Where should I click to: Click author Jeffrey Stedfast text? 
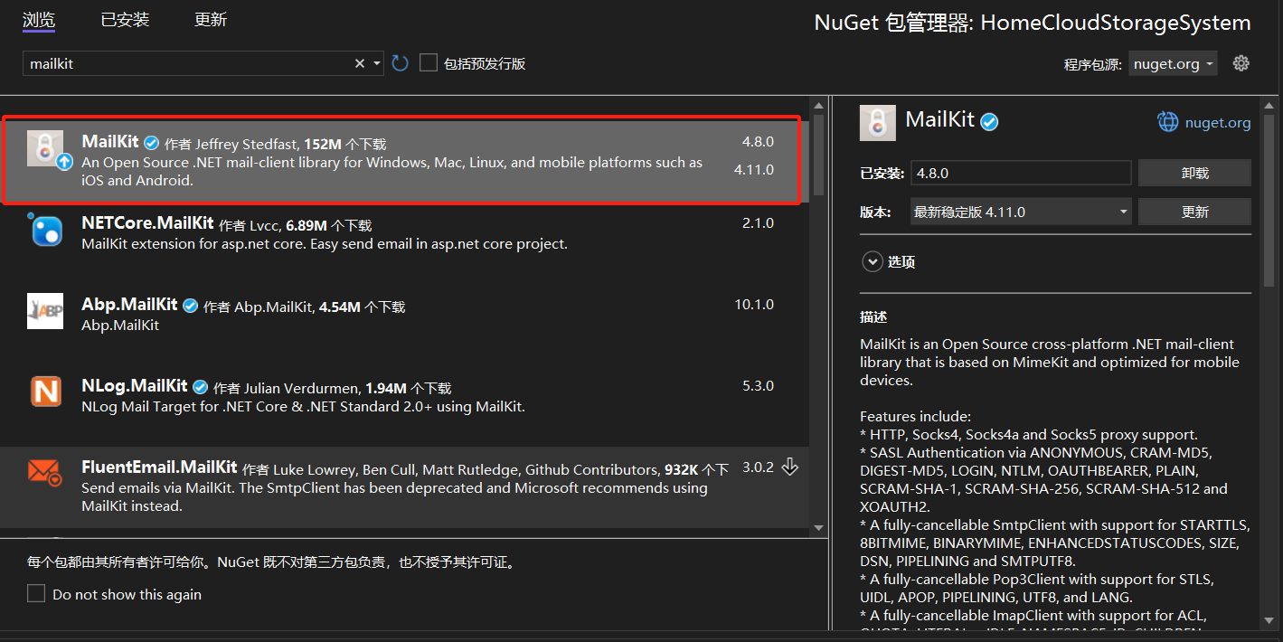(247, 144)
